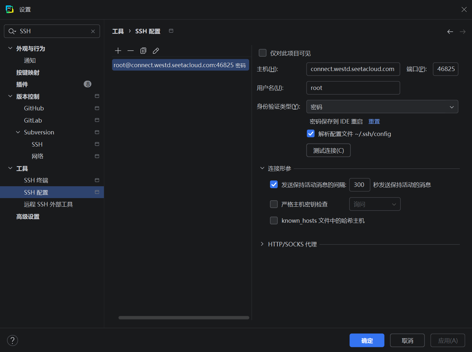
Task: Enable 严格主机密钥检查 checkbox
Action: pyautogui.click(x=274, y=204)
